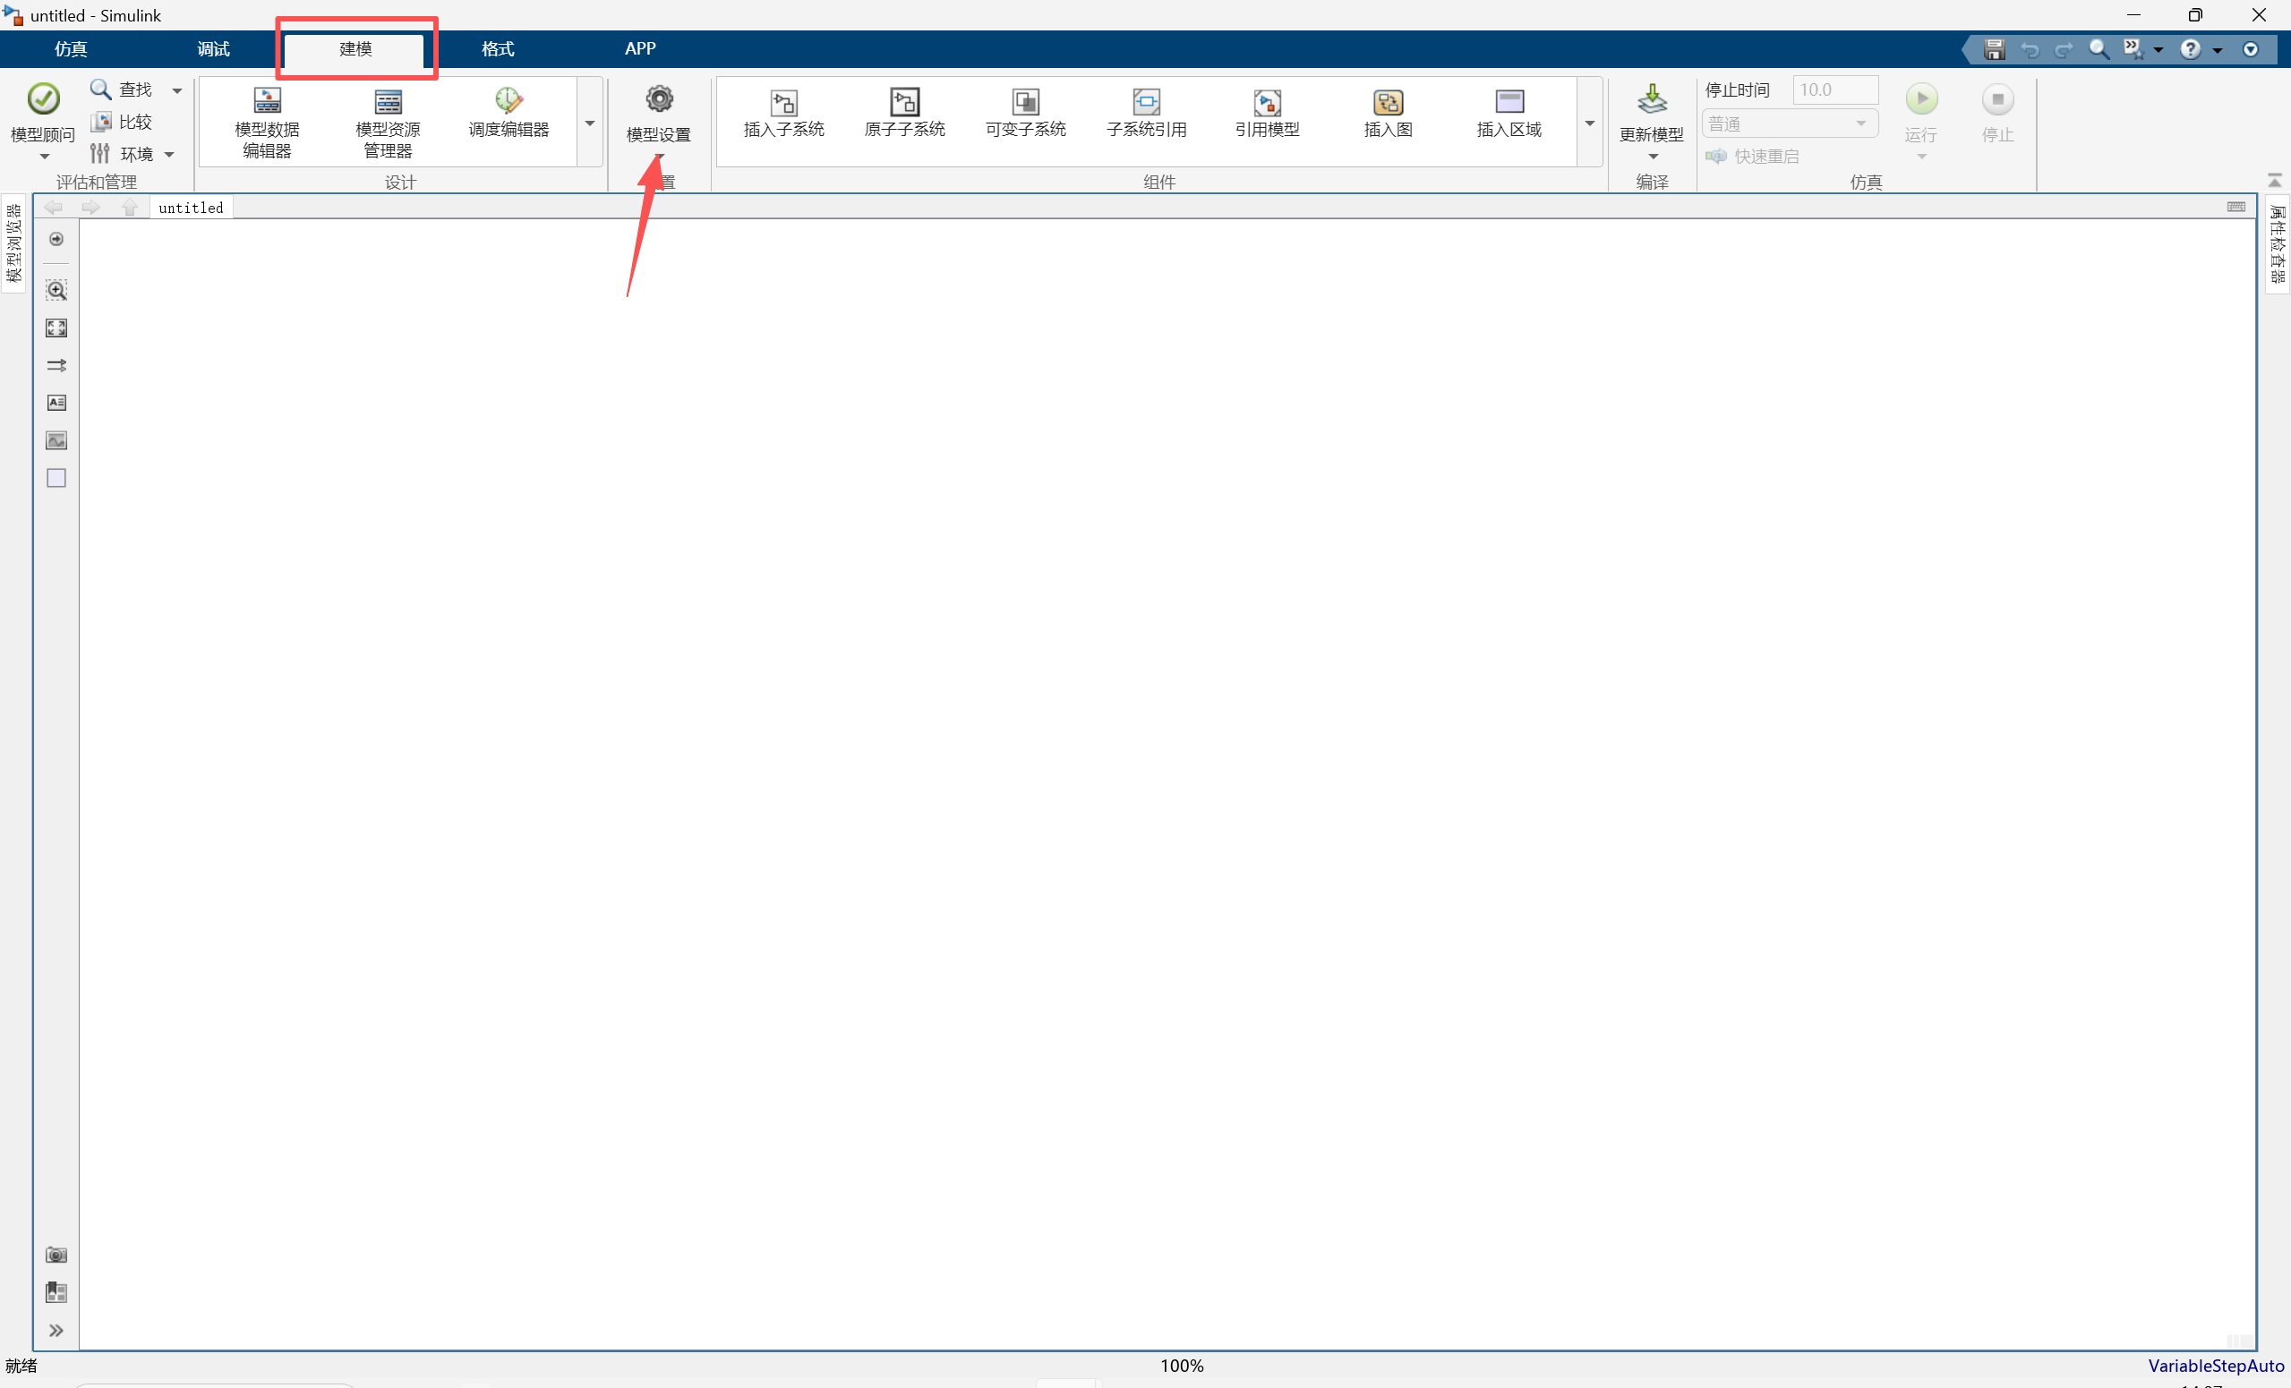Switch to the Format (格式) tab

point(498,49)
